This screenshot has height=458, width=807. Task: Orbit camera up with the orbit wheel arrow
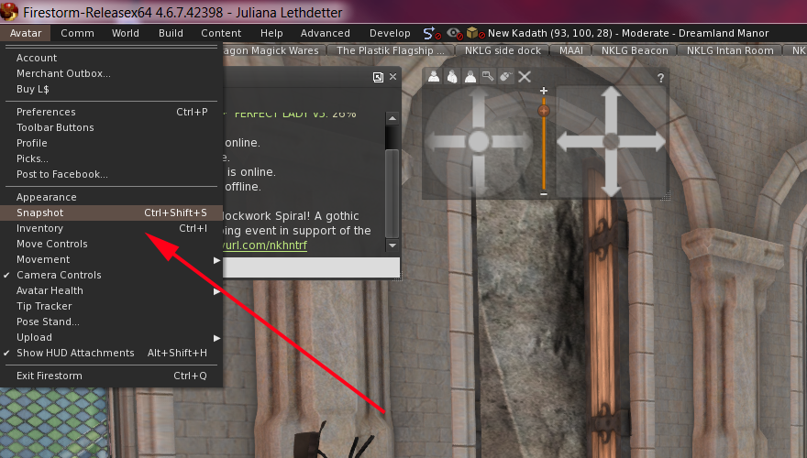(x=479, y=105)
